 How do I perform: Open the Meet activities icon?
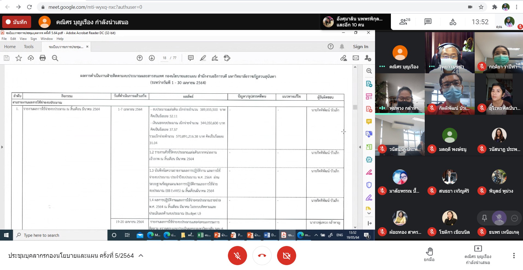coord(453,22)
